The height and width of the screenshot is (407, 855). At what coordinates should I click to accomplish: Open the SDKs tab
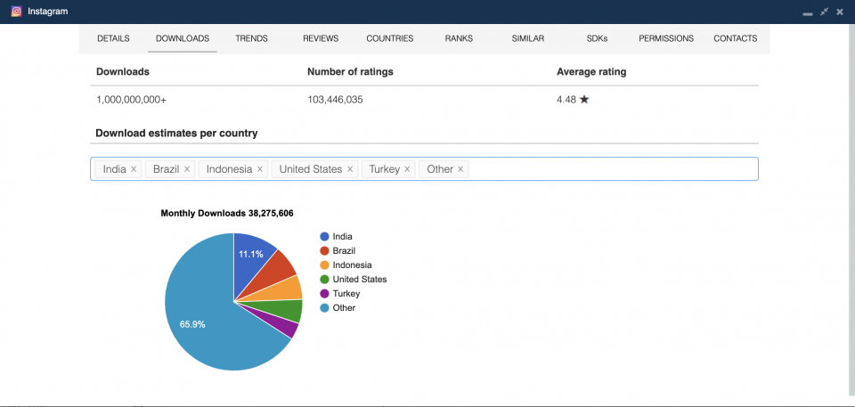click(x=597, y=38)
